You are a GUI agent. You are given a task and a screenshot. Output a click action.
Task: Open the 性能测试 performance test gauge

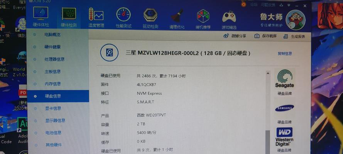tap(123, 18)
